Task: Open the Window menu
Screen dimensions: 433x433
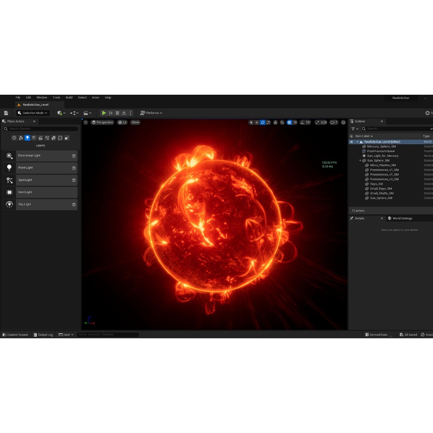Action: pyautogui.click(x=42, y=98)
